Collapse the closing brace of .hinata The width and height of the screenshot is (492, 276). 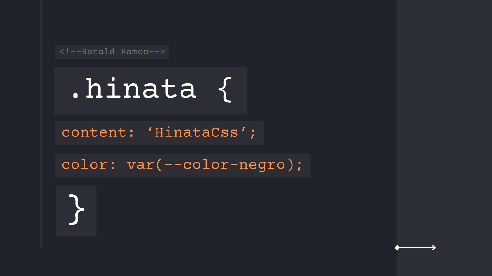[76, 210]
